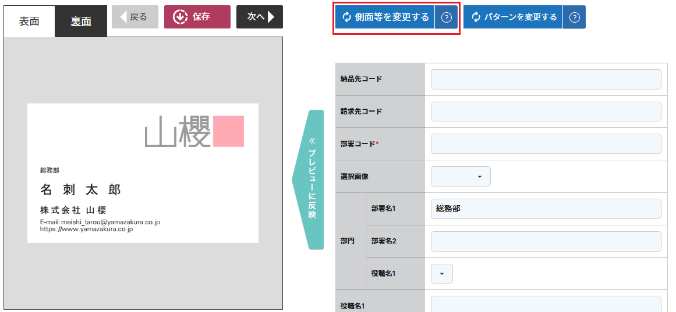Click the 請求先コード text field
Viewport: 676px width, 312px height.
(546, 112)
